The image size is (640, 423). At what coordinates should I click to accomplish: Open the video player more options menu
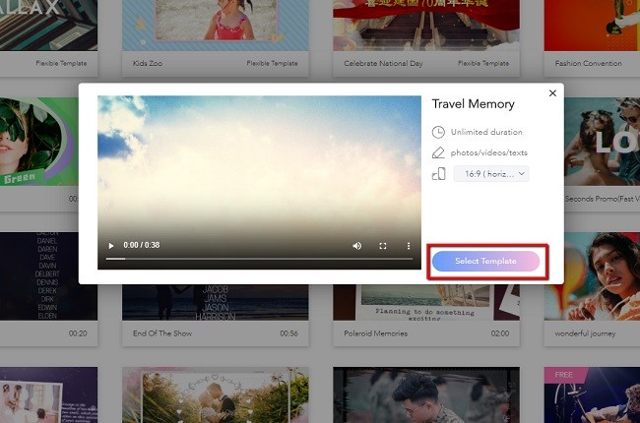(x=409, y=246)
